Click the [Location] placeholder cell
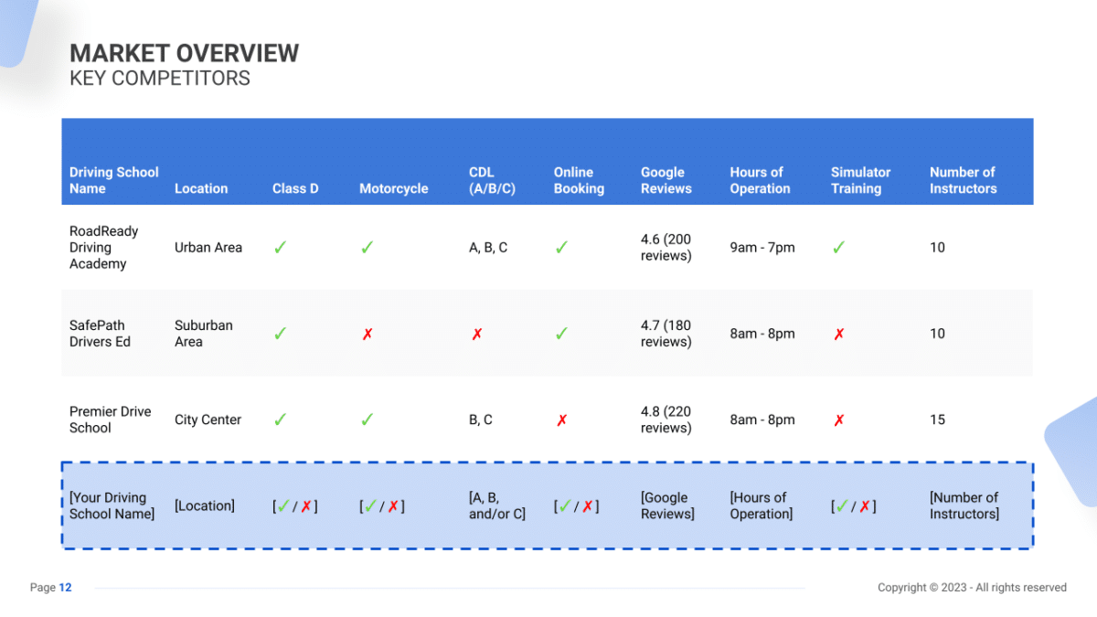This screenshot has width=1097, height=617. pos(205,505)
